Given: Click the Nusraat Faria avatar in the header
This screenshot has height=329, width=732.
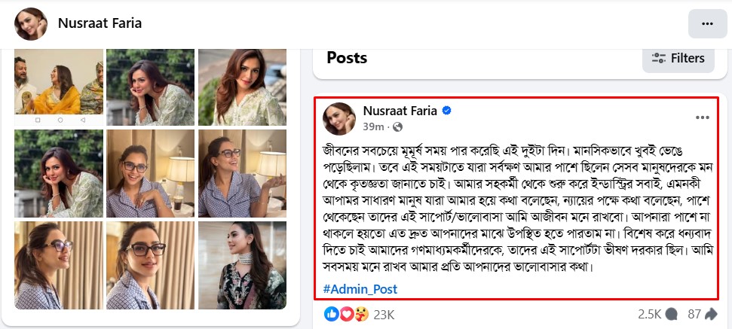Looking at the screenshot, I should 29,23.
